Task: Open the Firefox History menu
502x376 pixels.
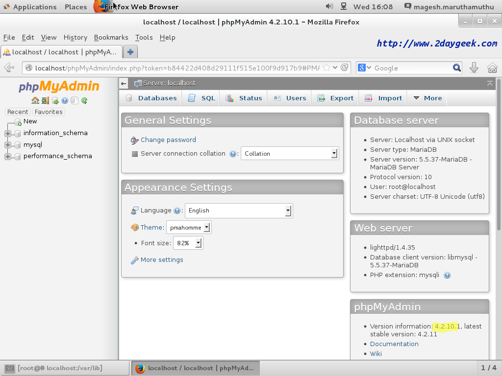Action: [x=75, y=37]
